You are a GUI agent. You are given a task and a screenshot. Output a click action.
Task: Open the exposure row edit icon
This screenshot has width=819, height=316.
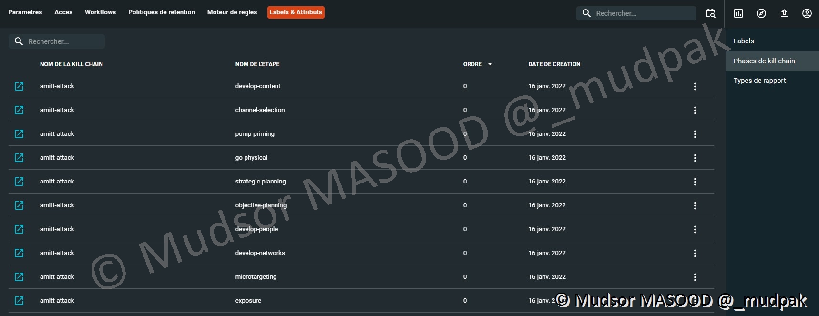(x=19, y=301)
